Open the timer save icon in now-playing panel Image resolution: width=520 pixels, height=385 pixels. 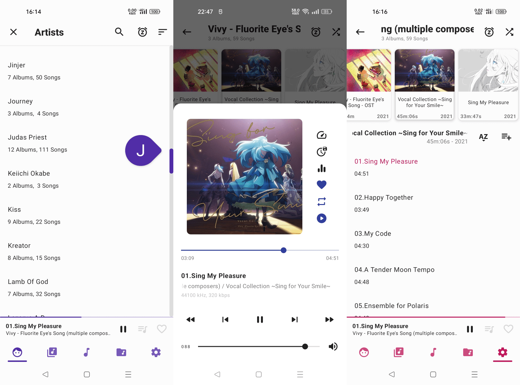[x=322, y=151]
